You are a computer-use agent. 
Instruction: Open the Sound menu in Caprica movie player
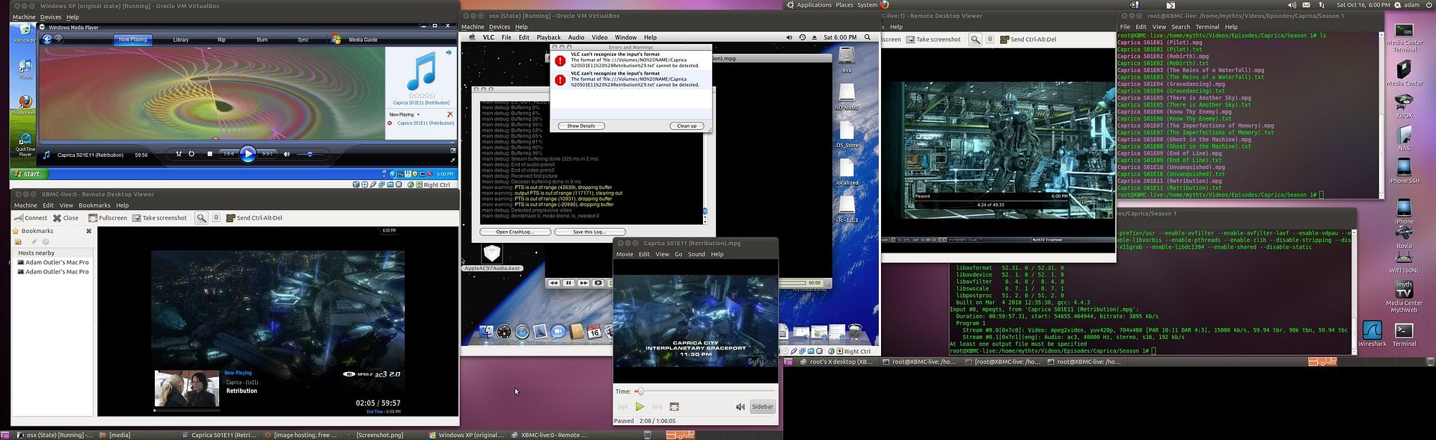(696, 254)
